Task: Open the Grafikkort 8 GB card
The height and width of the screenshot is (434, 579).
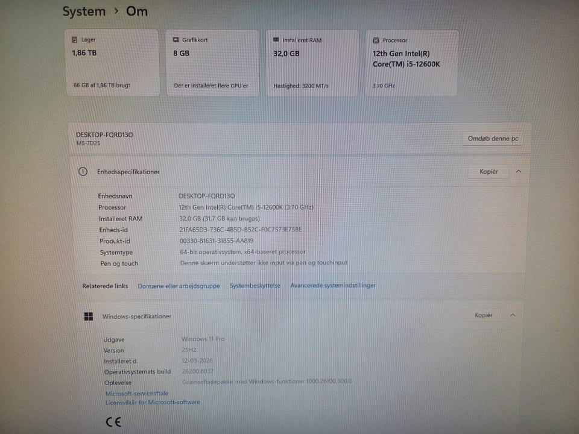Action: 212,63
